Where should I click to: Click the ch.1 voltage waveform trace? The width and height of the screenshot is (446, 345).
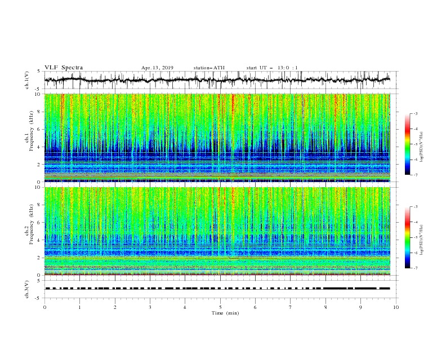(217, 80)
